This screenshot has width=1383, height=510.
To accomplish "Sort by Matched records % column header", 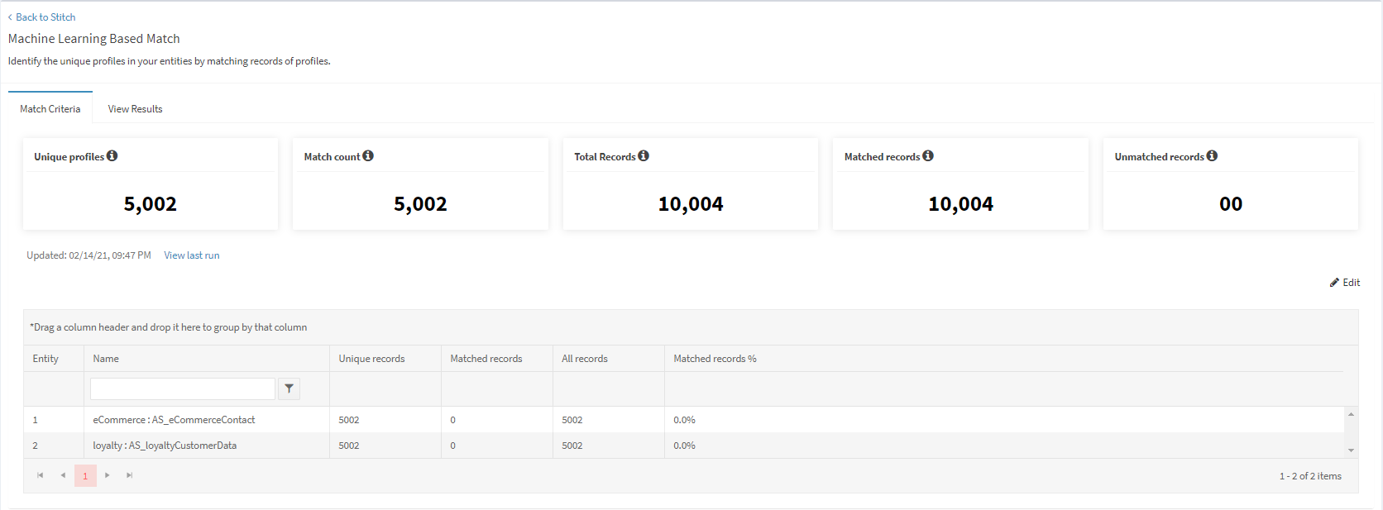I will 715,359.
